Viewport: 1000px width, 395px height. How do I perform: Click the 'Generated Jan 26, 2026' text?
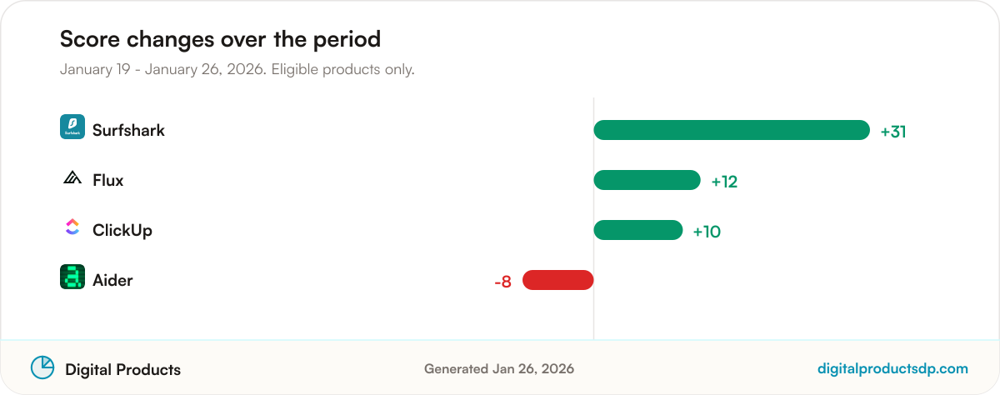499,368
